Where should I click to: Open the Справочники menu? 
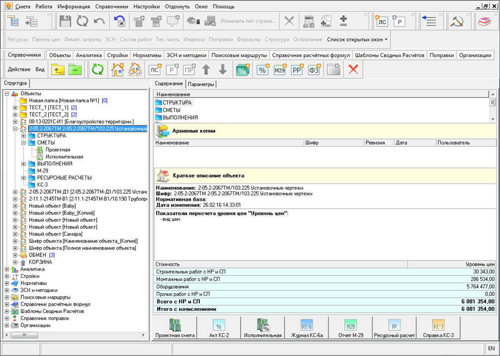click(111, 6)
